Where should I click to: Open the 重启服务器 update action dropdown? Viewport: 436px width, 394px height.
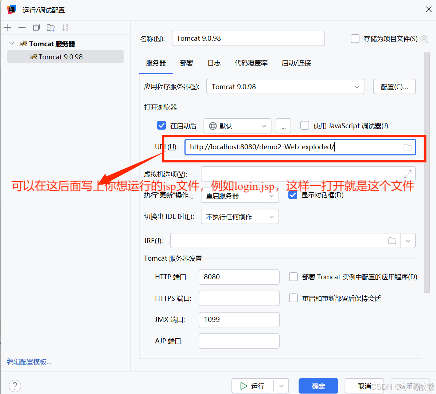click(x=240, y=196)
